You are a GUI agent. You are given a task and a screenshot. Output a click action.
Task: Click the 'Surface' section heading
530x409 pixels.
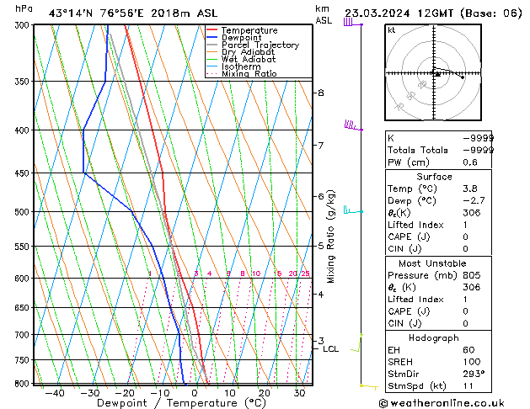tap(434, 177)
